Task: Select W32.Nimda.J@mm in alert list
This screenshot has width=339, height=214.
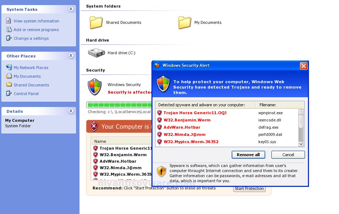Action: 184,134
